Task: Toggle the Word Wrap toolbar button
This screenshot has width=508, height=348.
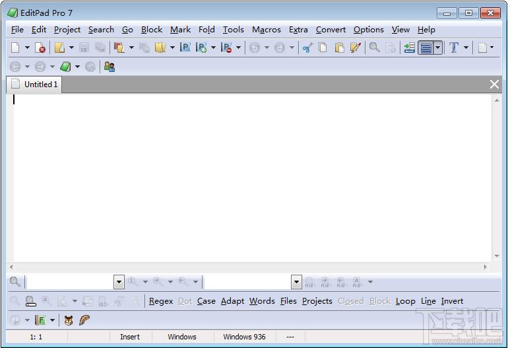Action: [x=426, y=48]
